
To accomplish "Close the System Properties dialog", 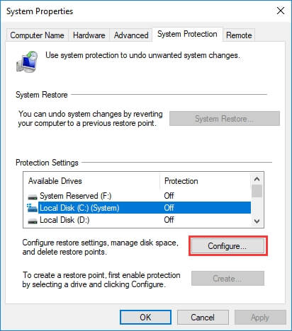I will (x=281, y=11).
